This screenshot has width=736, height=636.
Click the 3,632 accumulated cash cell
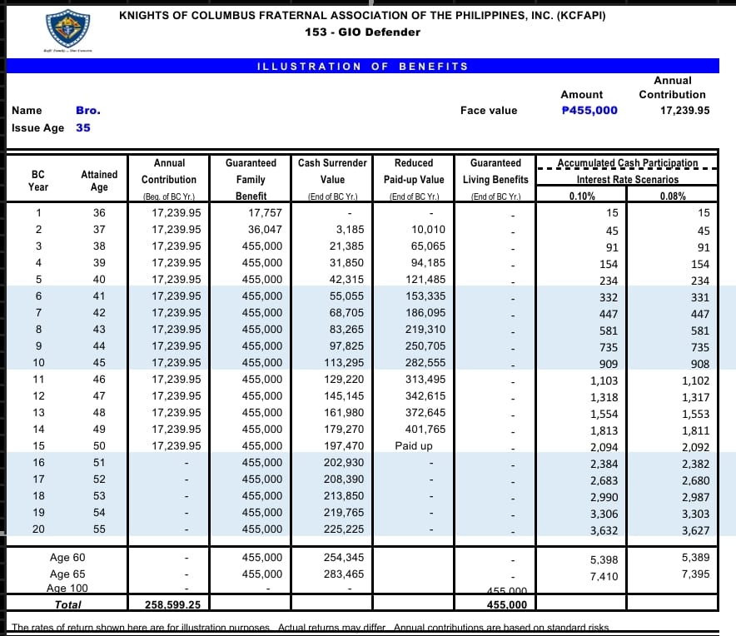click(604, 531)
